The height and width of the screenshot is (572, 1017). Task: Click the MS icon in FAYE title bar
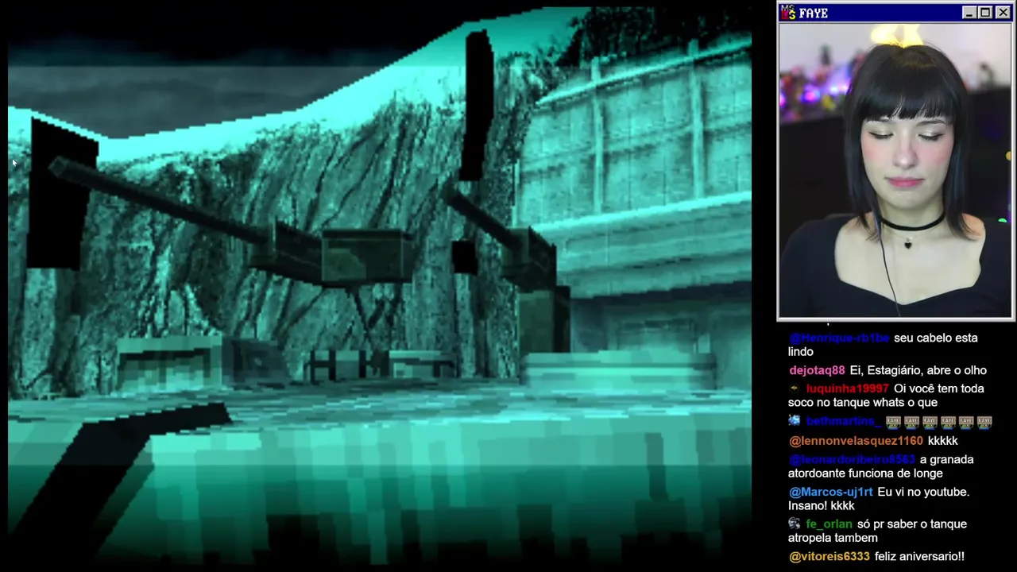(x=788, y=12)
